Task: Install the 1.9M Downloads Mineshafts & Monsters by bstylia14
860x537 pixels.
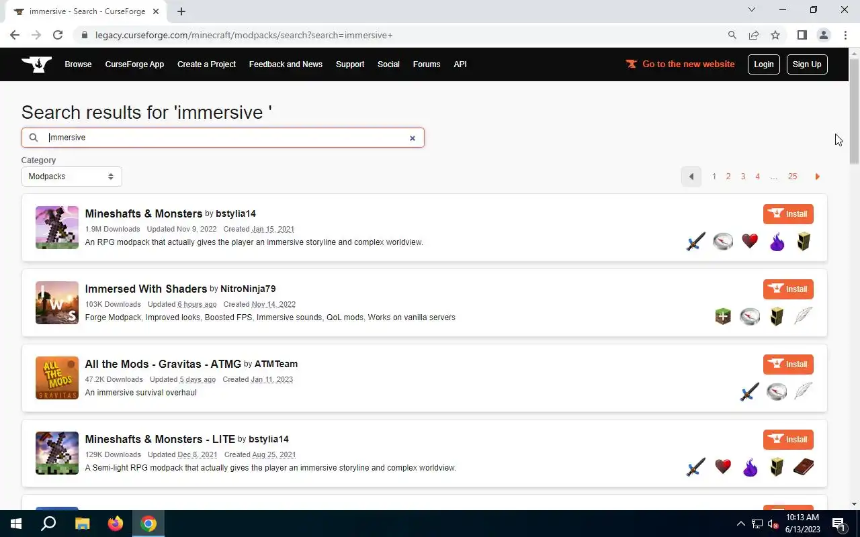Action: click(788, 214)
